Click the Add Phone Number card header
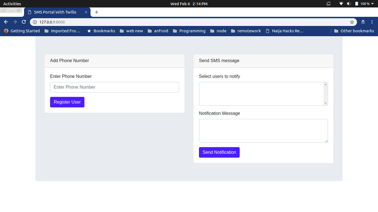The image size is (378, 212). [115, 61]
